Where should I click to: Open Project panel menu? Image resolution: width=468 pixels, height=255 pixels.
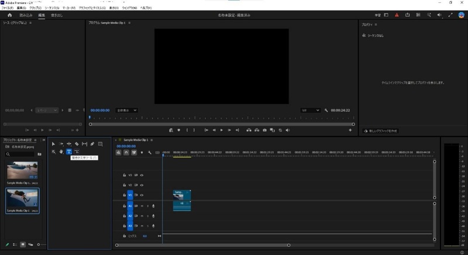(x=35, y=140)
